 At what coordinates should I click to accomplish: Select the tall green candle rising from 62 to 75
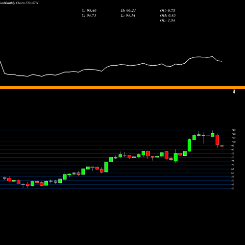106,167
